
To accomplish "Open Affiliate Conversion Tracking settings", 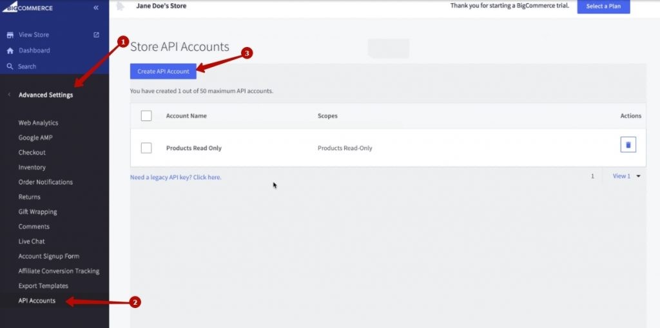I will 59,271.
